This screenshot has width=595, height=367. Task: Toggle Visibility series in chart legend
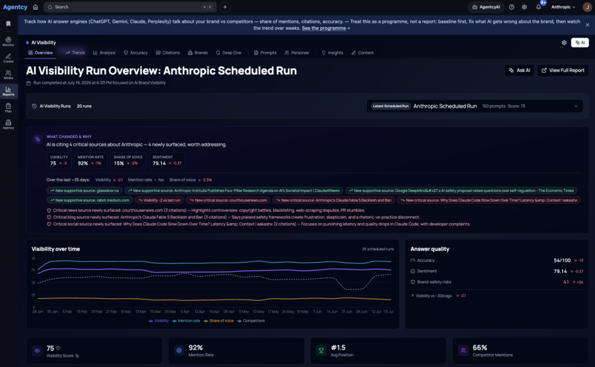click(159, 321)
